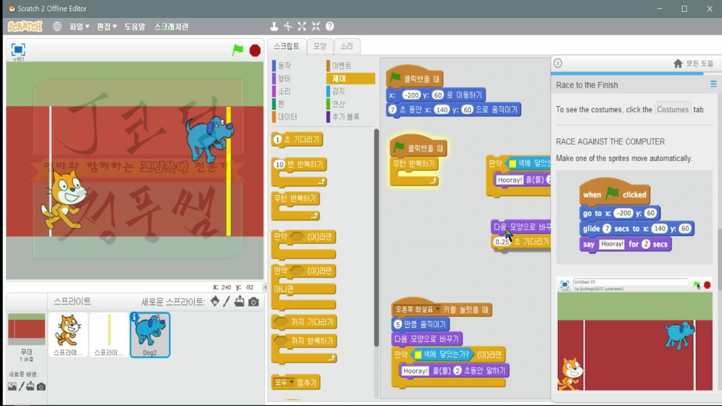The width and height of the screenshot is (722, 406).
Task: Open the tips panel hamburger menu
Action: coord(713,84)
